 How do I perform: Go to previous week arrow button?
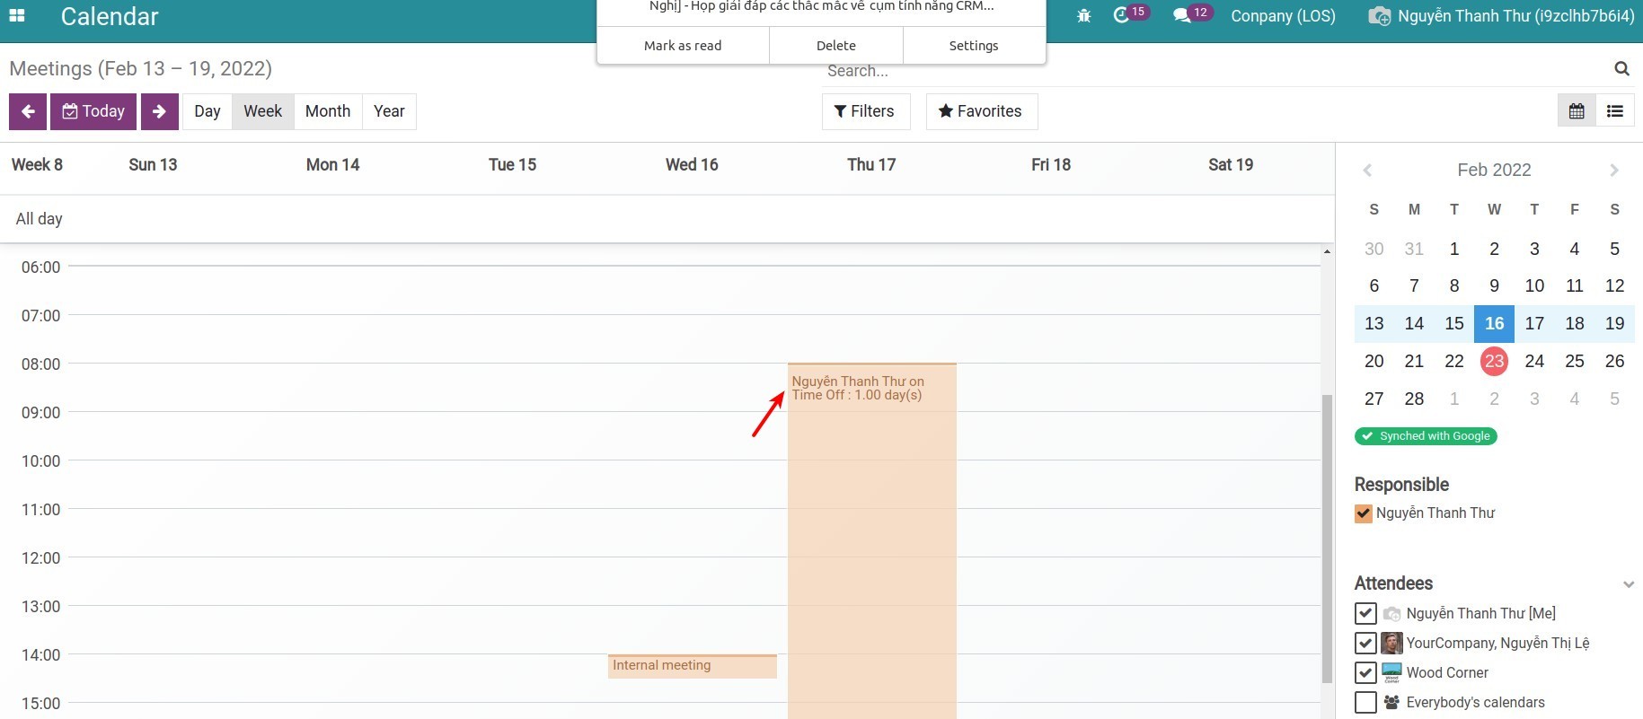(28, 111)
